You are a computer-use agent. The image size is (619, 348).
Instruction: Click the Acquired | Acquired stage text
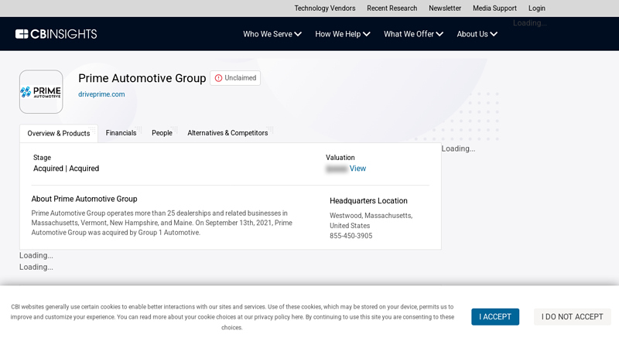click(66, 169)
